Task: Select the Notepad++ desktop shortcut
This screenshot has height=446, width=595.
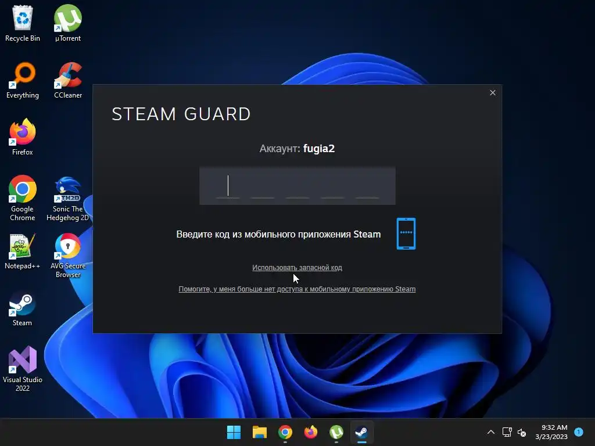Action: [x=23, y=251]
